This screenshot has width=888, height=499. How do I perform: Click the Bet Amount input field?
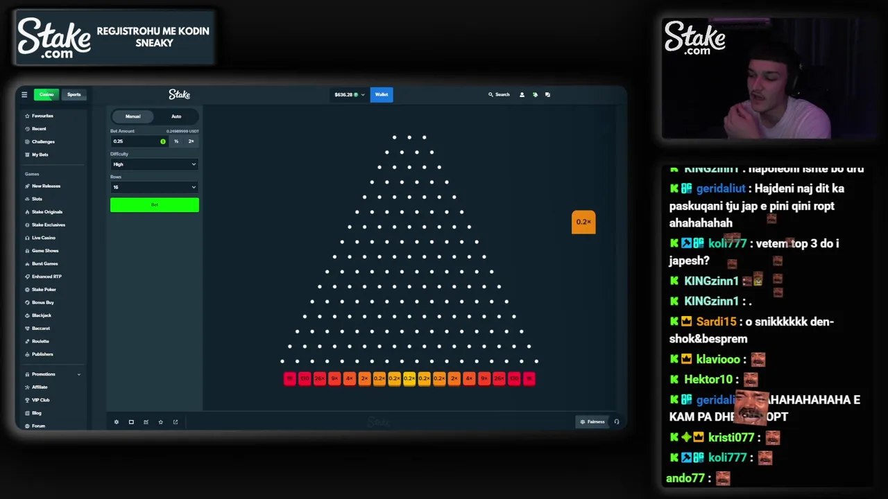[139, 141]
